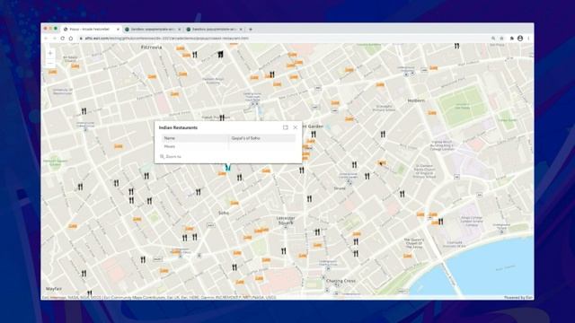Dock the Indian Restaurants popup
The height and width of the screenshot is (323, 575).
click(286, 127)
